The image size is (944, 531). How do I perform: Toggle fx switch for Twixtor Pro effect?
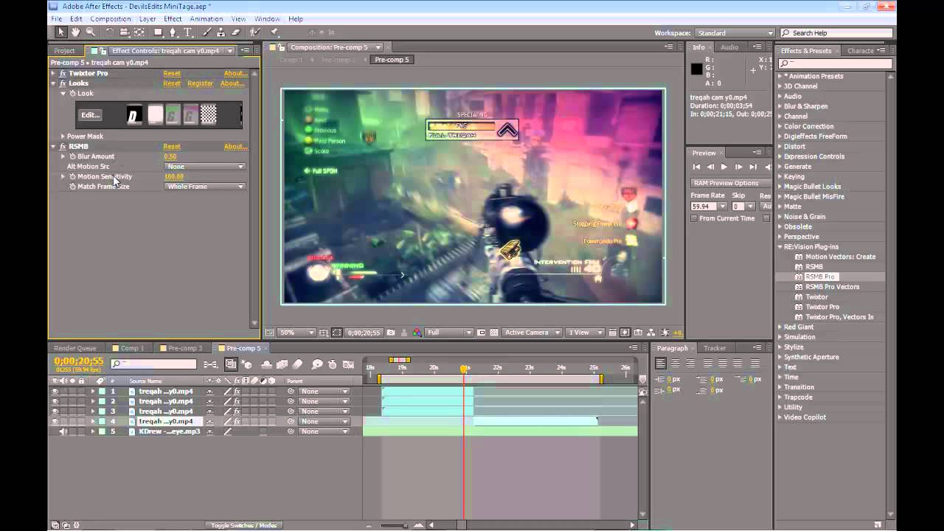click(x=63, y=74)
